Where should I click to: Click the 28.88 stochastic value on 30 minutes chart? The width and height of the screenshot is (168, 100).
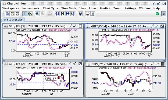point(95,45)
